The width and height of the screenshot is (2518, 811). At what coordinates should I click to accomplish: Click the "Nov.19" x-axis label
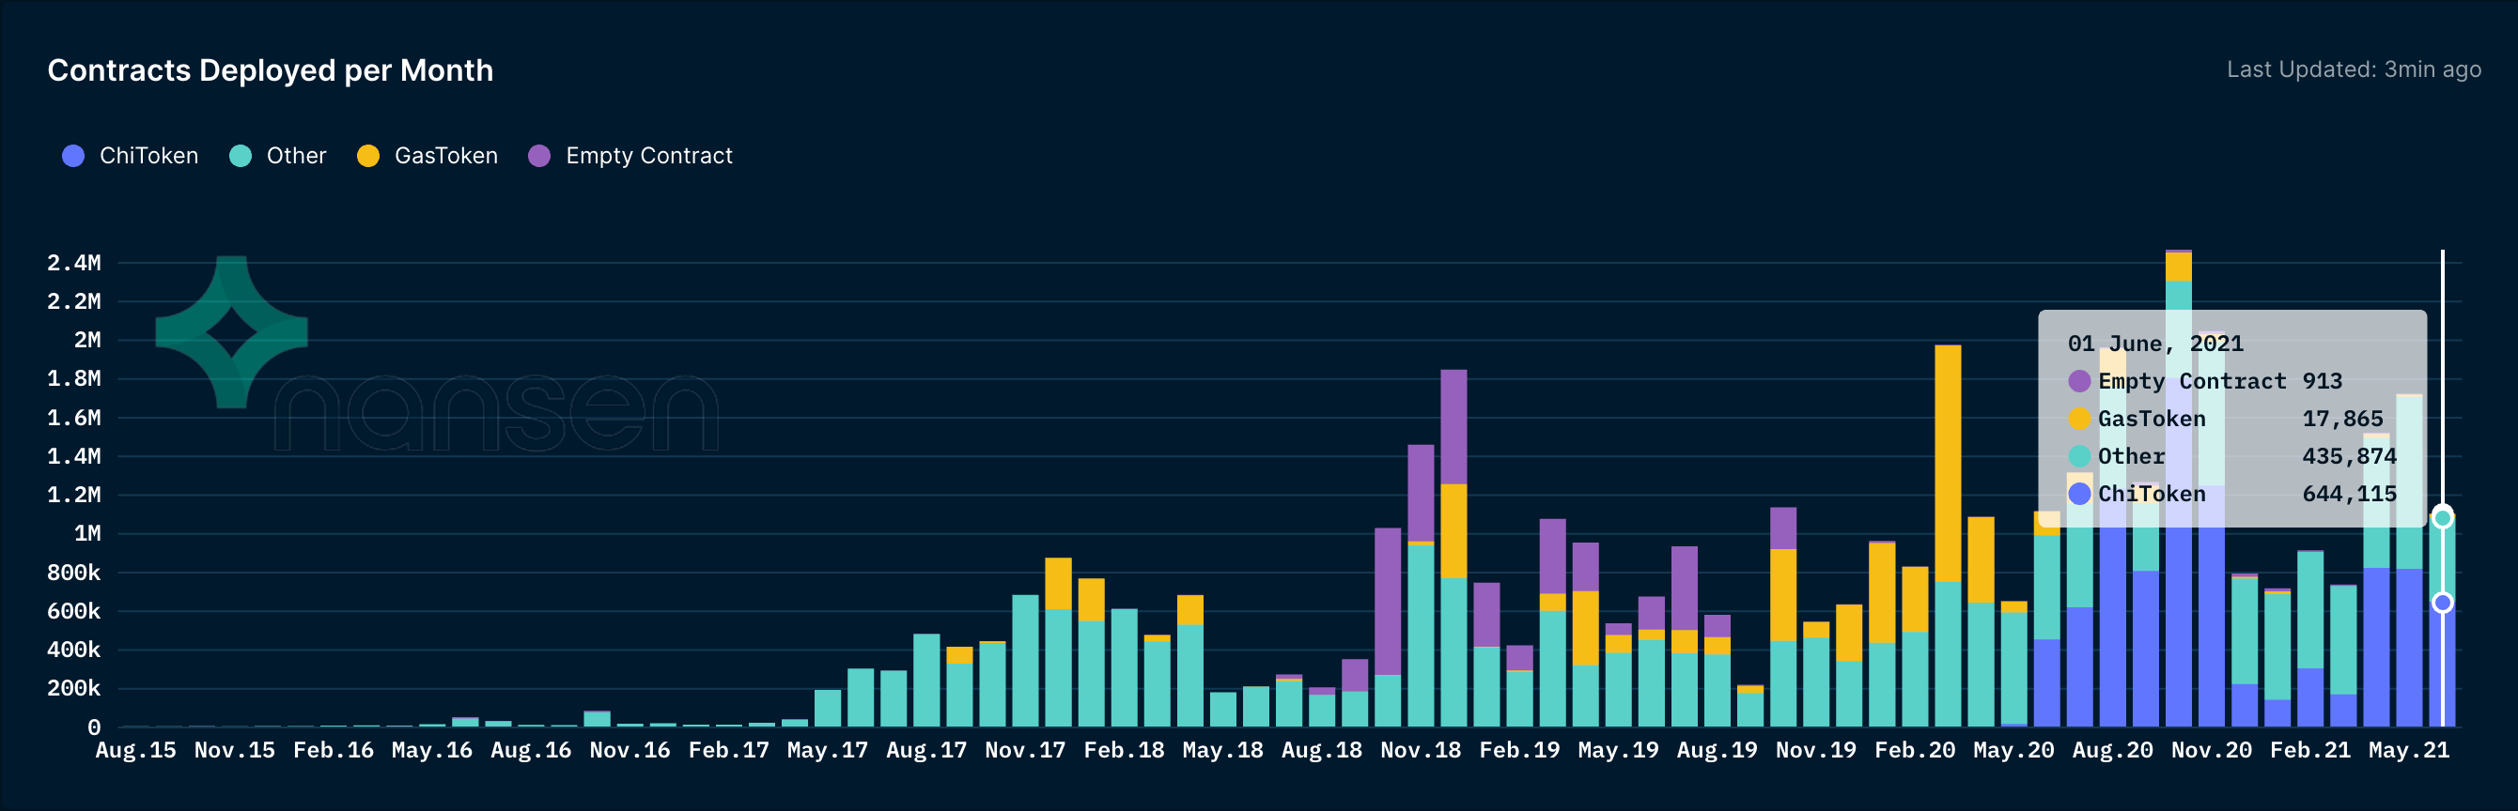point(1816,750)
